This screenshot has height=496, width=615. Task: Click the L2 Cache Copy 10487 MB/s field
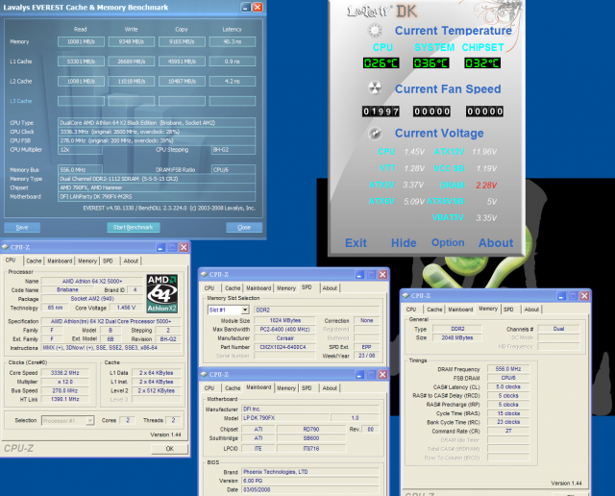click(x=182, y=82)
